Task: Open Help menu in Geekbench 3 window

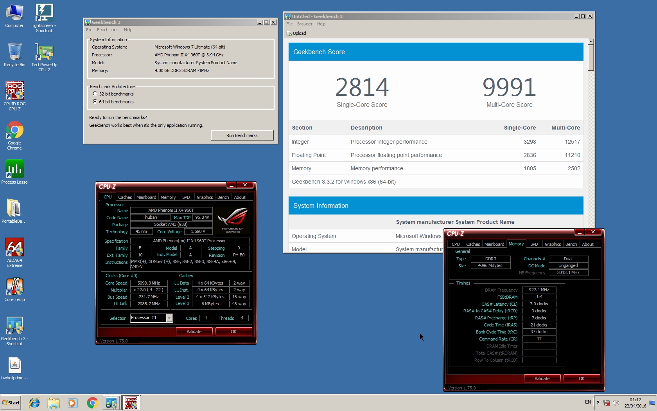Action: click(x=128, y=30)
